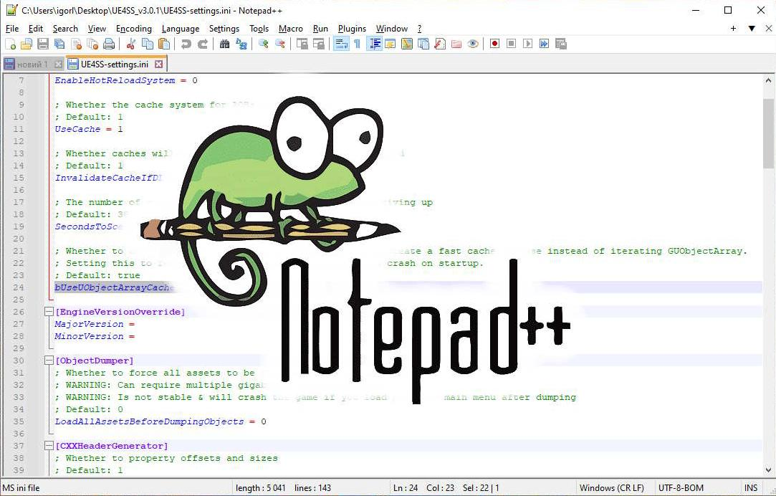The height and width of the screenshot is (496, 776).
Task: Close the новий 1 tab
Action: click(x=58, y=65)
